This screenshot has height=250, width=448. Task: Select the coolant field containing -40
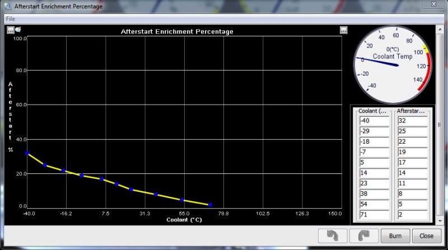[374, 120]
